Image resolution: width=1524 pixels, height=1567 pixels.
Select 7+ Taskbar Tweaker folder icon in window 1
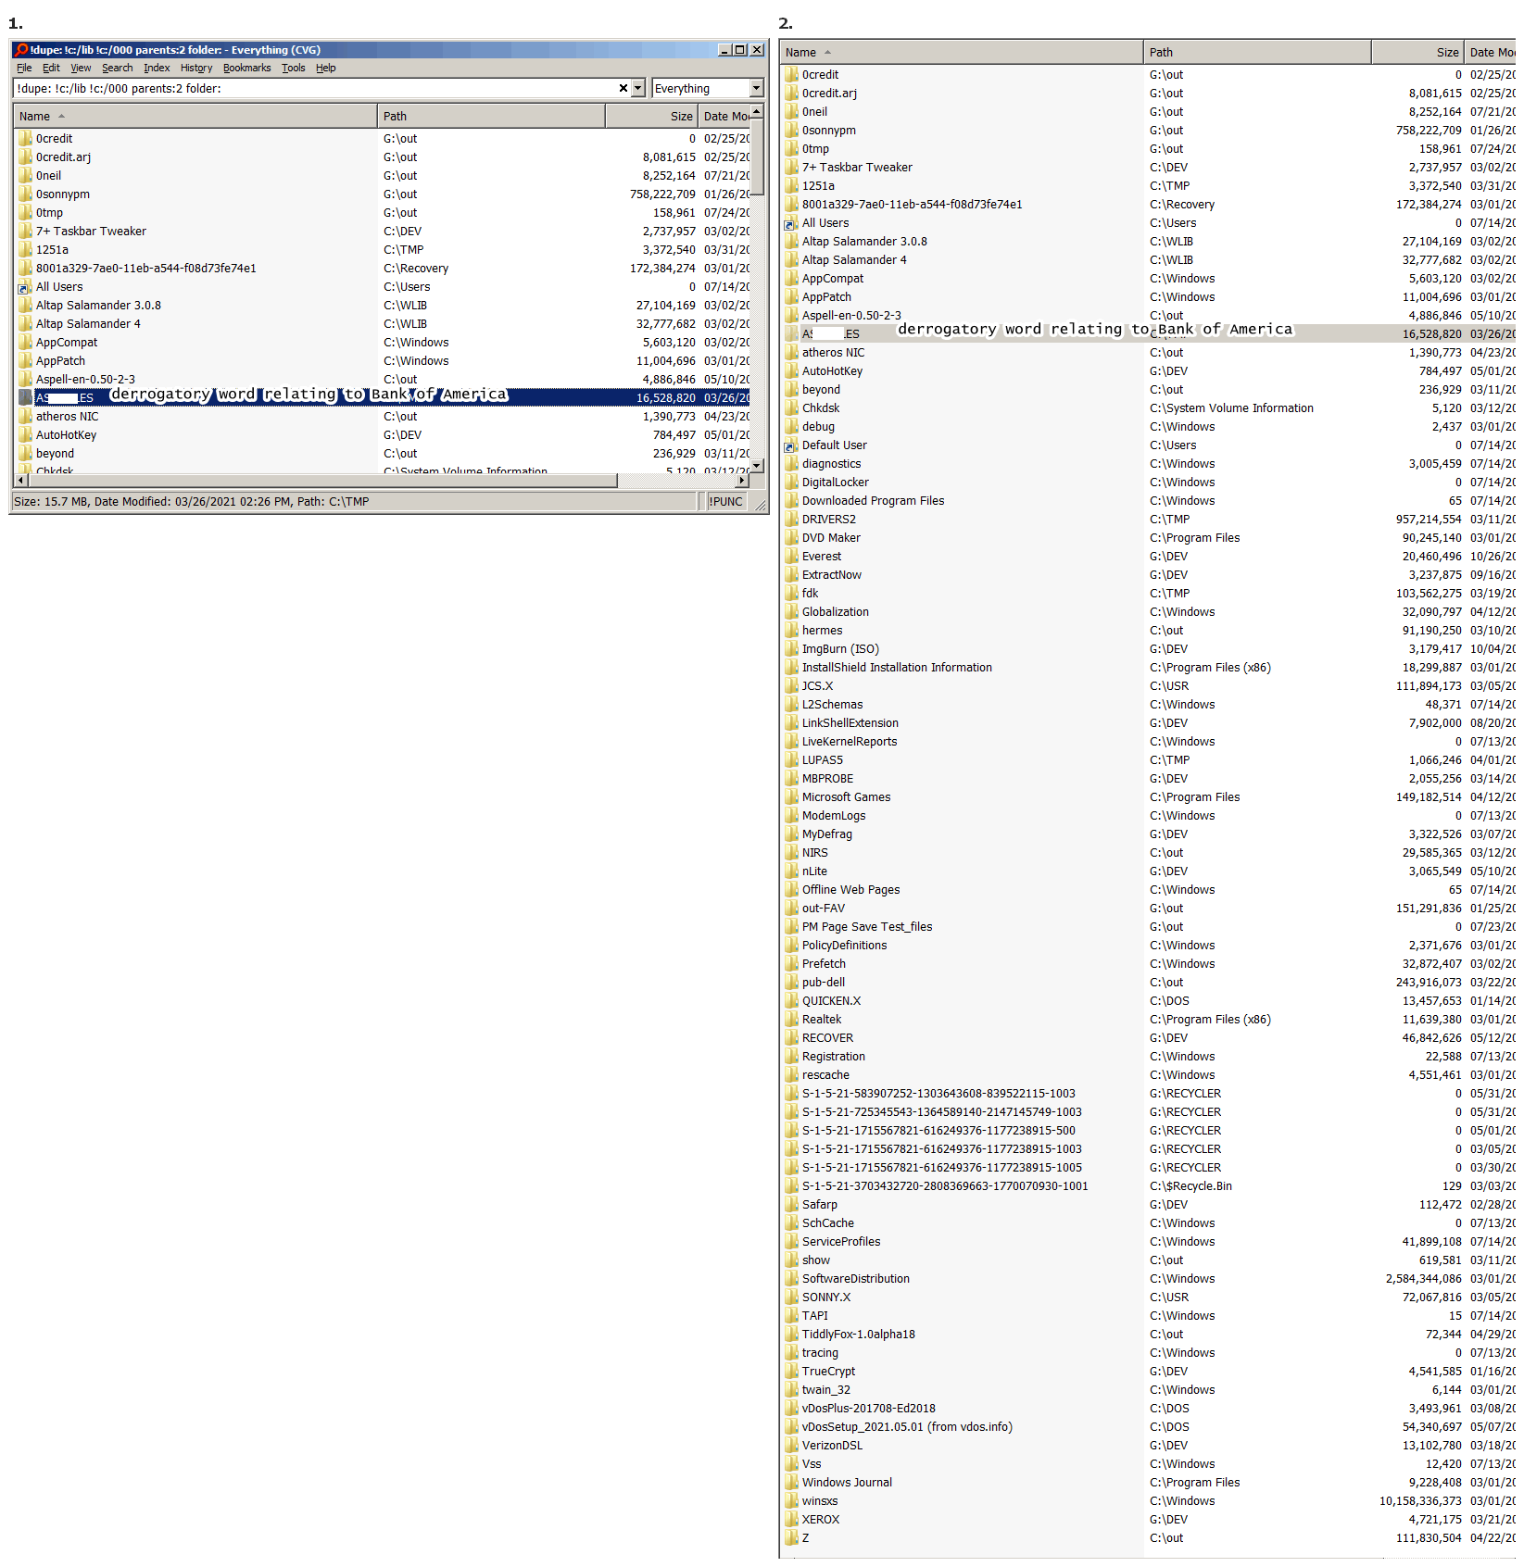click(25, 231)
